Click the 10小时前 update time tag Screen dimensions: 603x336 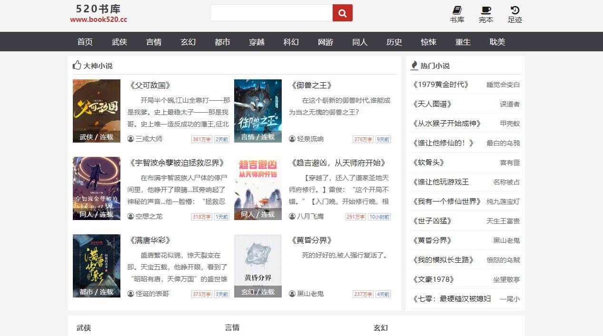pyautogui.click(x=379, y=217)
